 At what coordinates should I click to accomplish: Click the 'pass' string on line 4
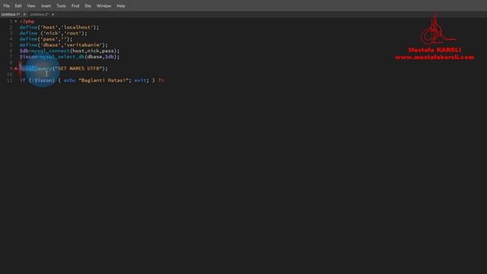pos(49,39)
